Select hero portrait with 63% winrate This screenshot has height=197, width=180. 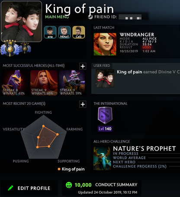click(x=15, y=83)
